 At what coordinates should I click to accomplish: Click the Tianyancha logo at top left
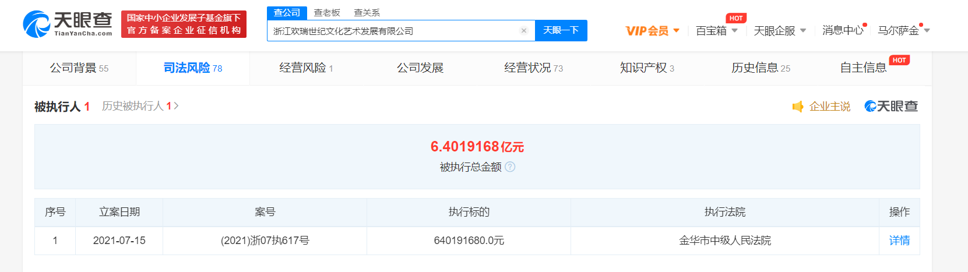point(68,24)
